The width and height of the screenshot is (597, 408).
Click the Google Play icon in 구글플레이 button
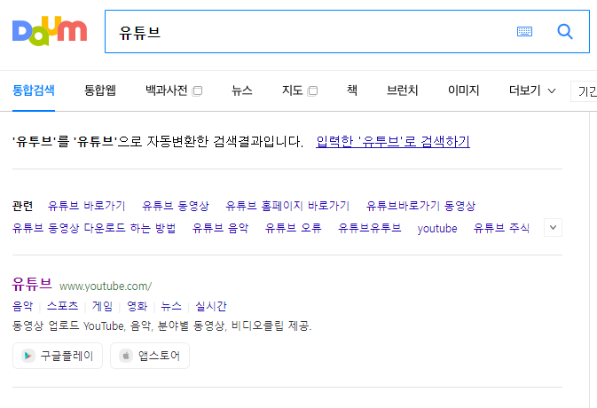[28, 356]
